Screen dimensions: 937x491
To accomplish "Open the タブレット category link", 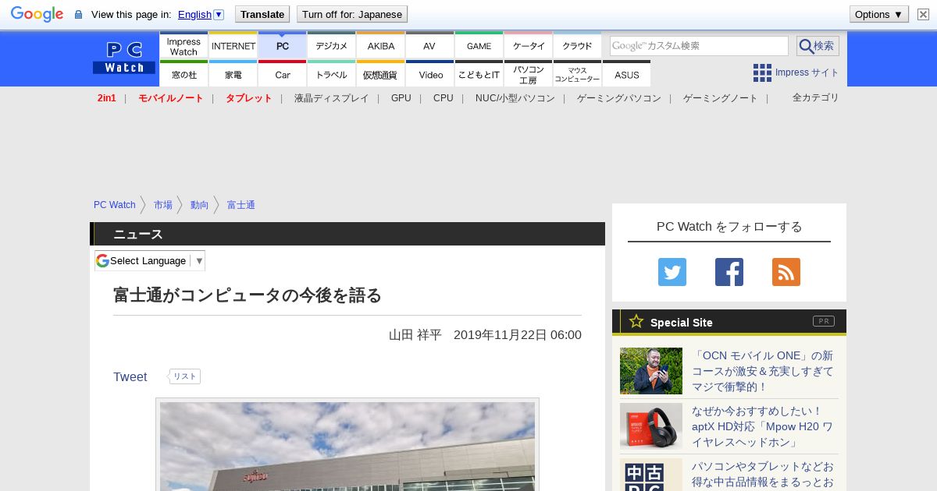I will (249, 98).
